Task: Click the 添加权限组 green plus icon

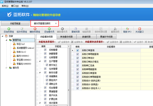Action: click(9, 29)
